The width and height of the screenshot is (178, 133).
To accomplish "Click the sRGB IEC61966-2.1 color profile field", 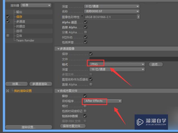I will (x=110, y=17).
